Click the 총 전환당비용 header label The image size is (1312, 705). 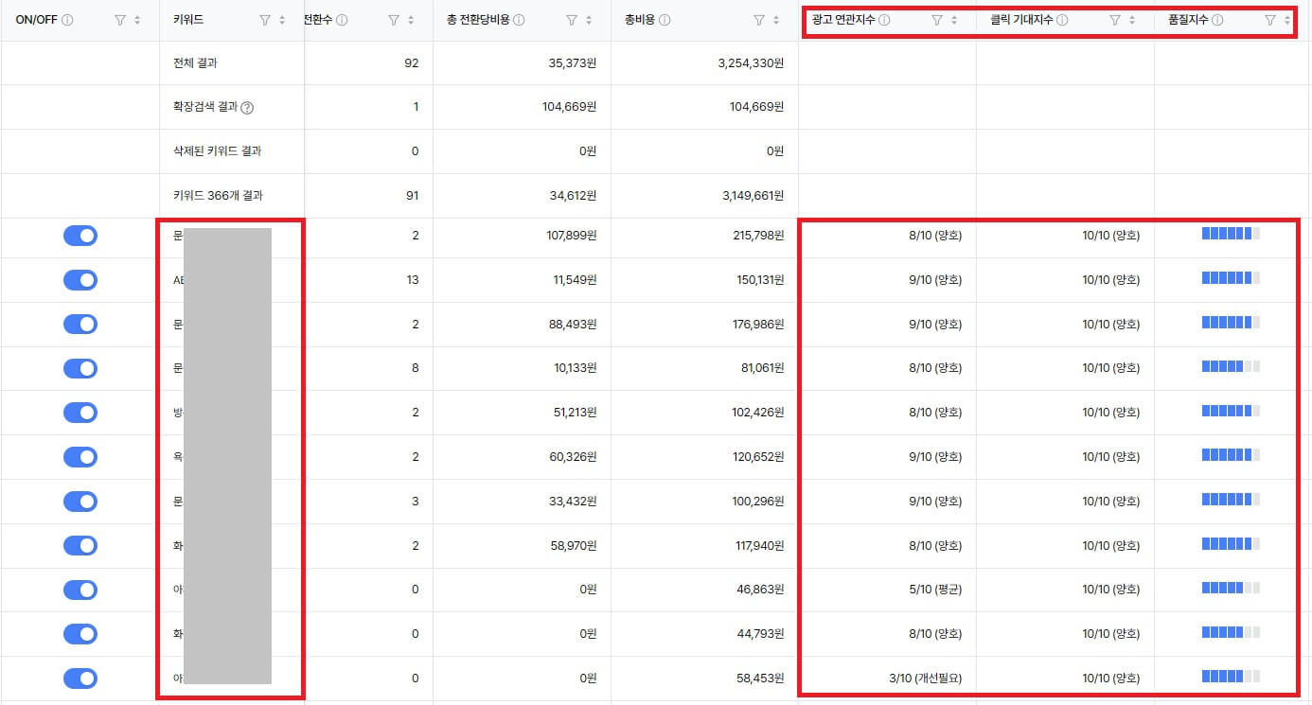tap(478, 20)
